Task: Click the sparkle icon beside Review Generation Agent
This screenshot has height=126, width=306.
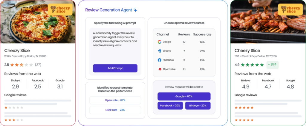Action: click(x=135, y=10)
